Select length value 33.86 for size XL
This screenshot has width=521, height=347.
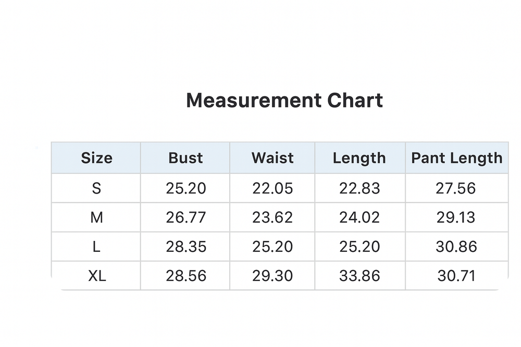pos(359,276)
